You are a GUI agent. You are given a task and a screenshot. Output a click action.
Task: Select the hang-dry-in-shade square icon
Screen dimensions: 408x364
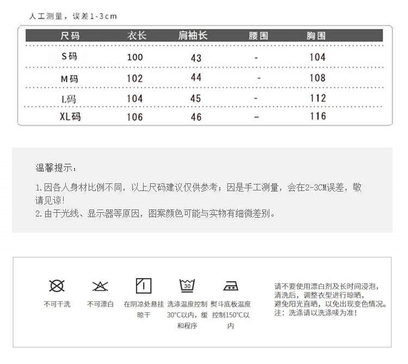tap(144, 286)
